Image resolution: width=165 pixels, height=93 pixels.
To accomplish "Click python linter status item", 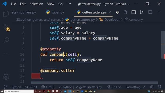I will click(65, 87).
